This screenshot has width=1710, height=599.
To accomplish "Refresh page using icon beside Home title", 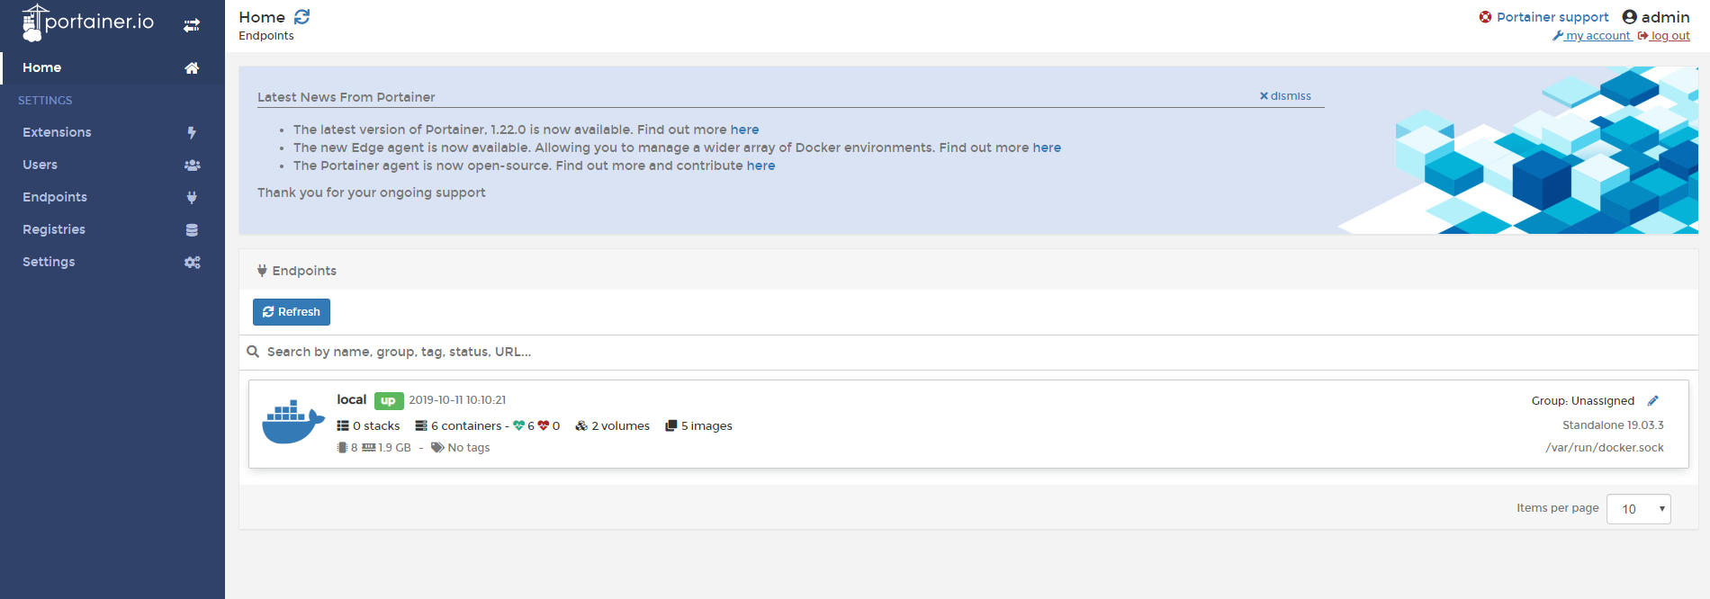I will 302,17.
